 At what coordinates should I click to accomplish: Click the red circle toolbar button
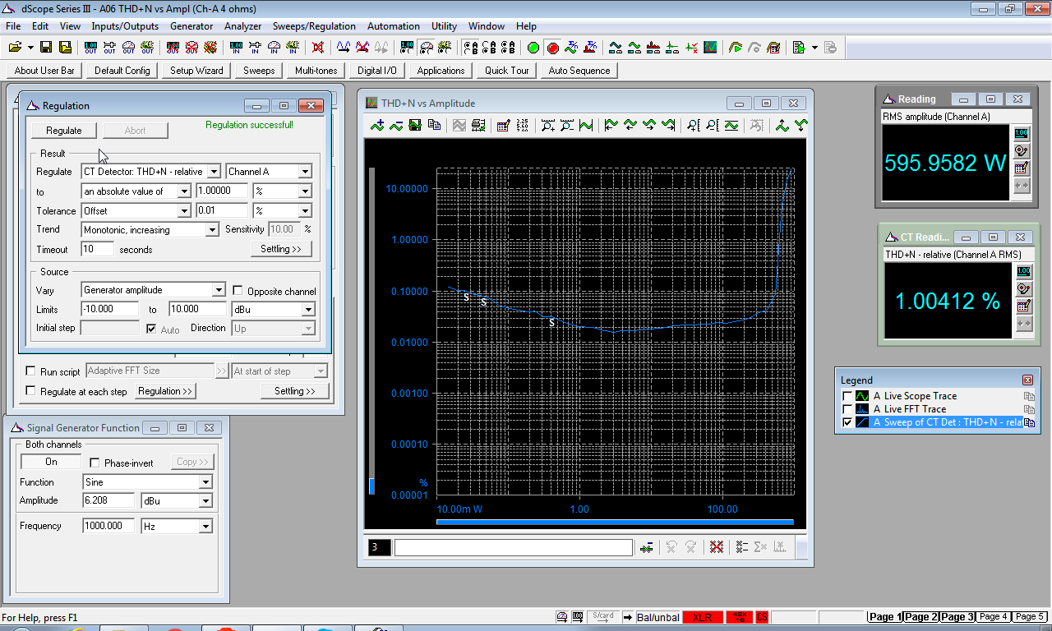point(552,47)
